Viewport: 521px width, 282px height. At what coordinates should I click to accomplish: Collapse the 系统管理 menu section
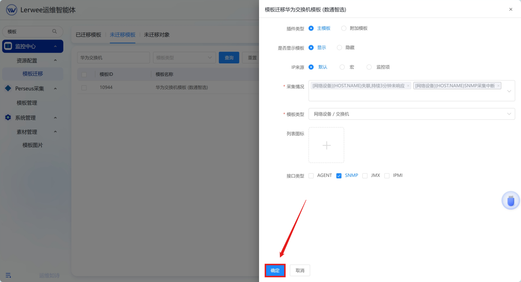[55, 118]
